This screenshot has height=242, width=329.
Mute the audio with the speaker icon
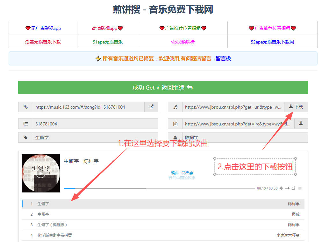click(x=281, y=188)
